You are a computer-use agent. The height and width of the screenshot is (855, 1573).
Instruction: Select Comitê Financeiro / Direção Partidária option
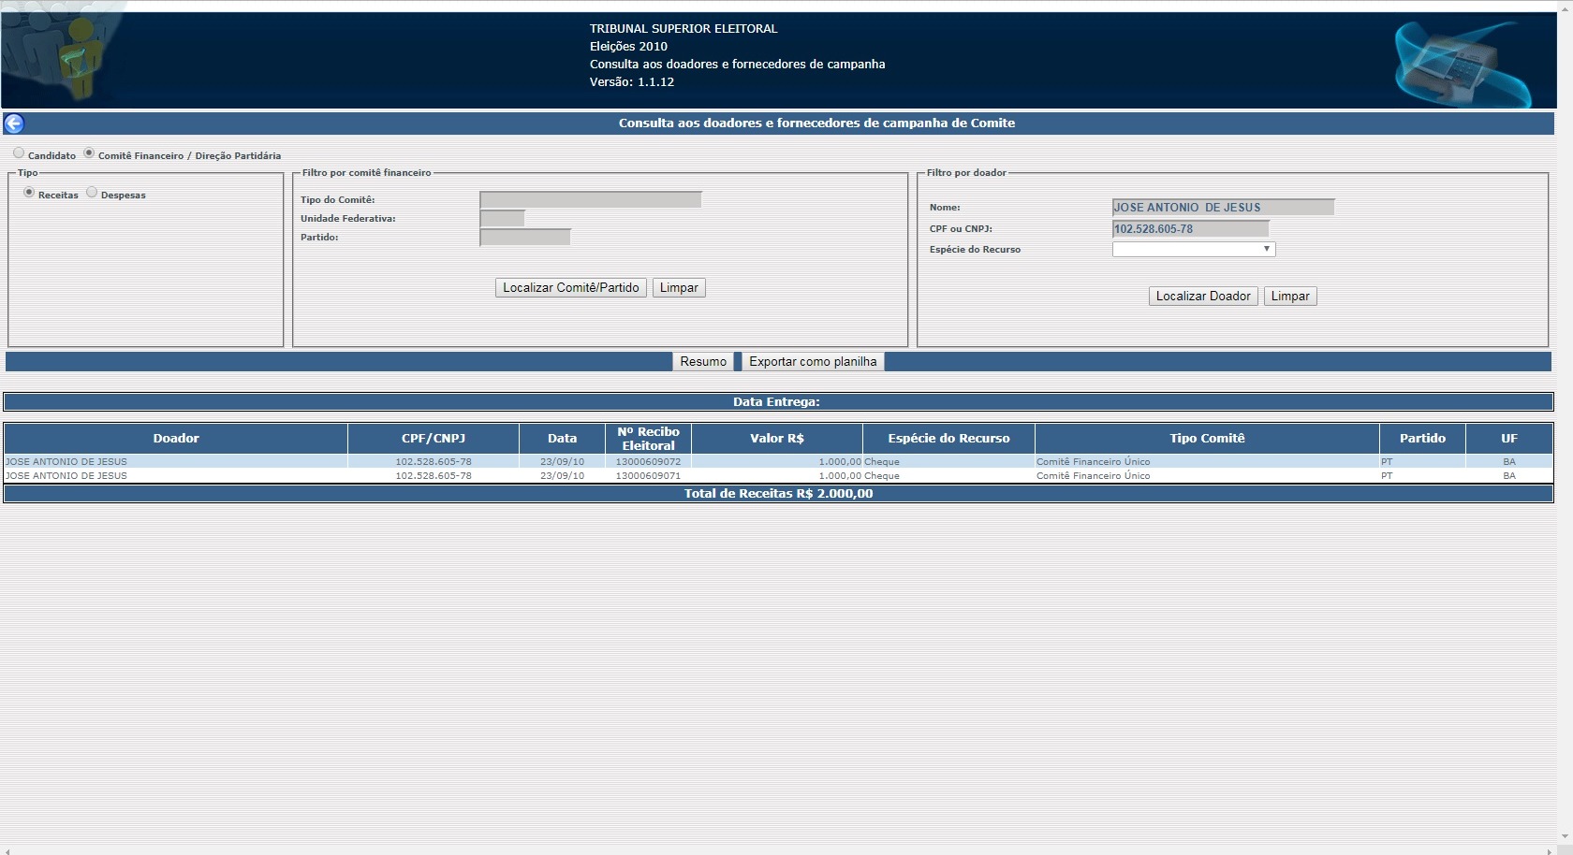pos(89,153)
